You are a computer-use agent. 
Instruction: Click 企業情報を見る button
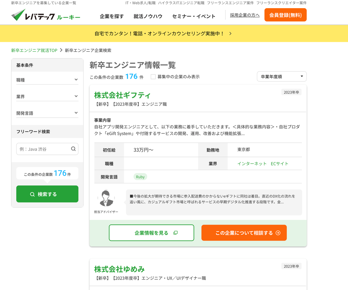coord(151,233)
